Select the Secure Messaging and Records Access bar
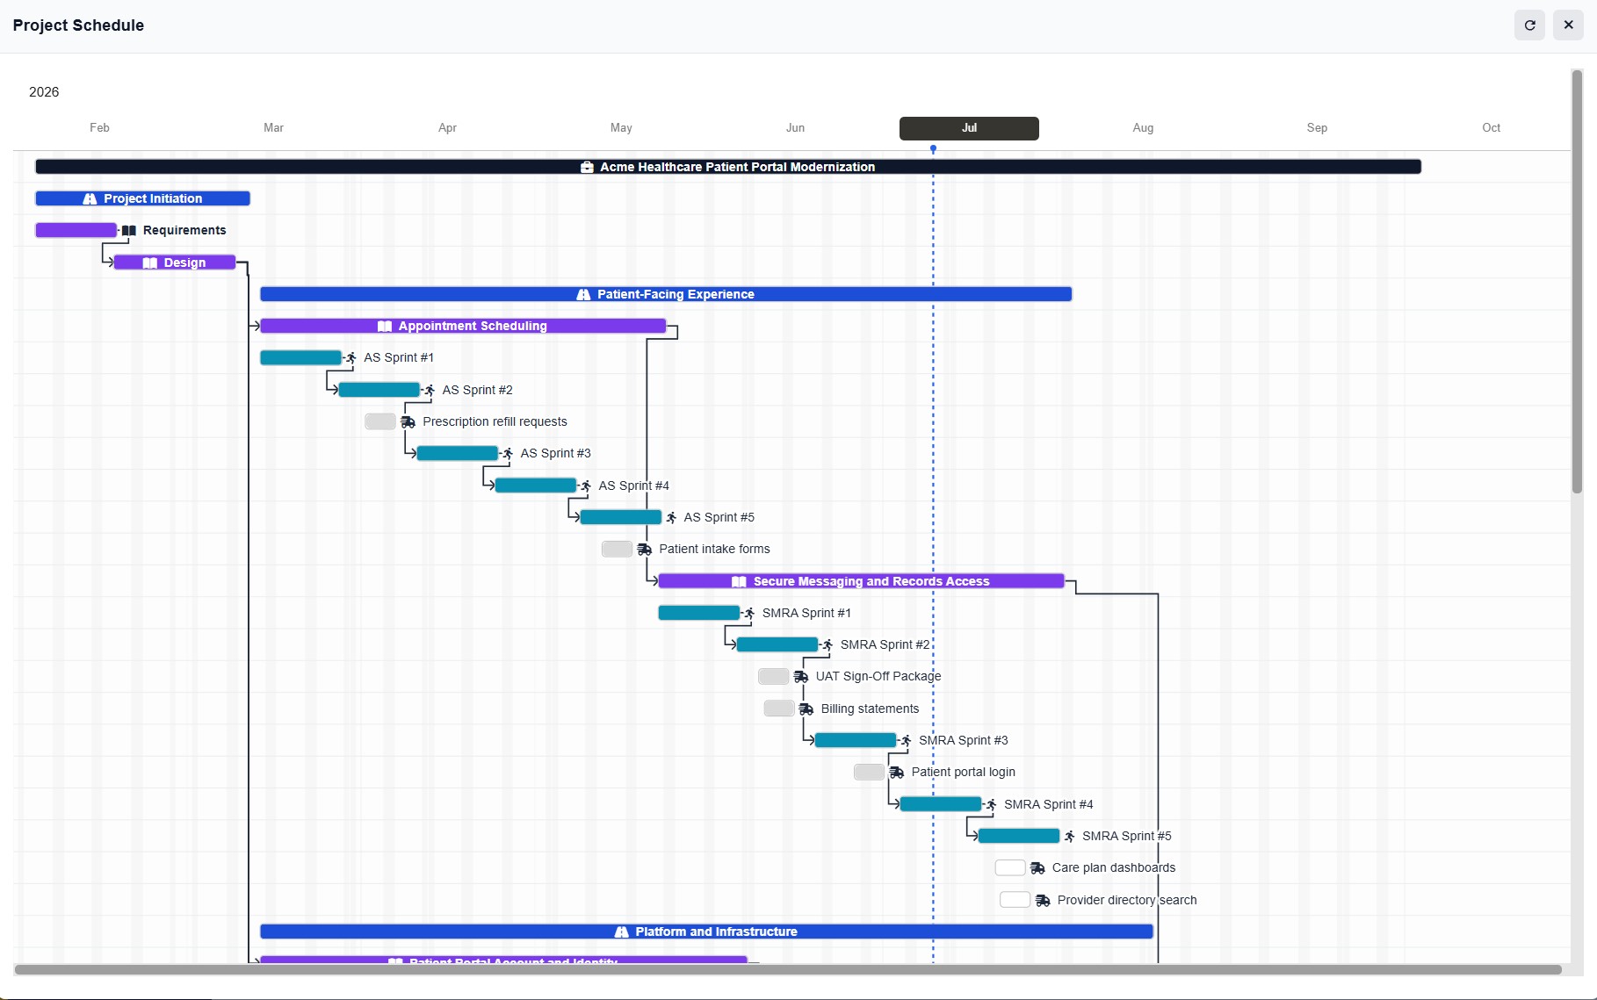1597x1000 pixels. 861,581
